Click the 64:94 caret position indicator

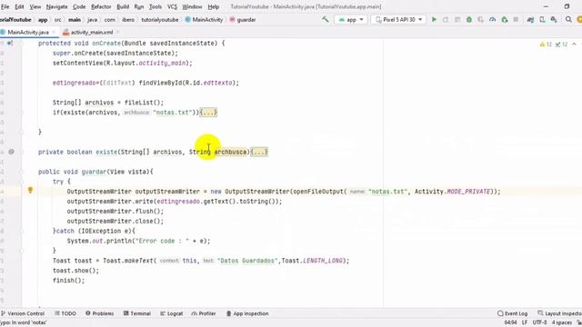click(x=510, y=322)
